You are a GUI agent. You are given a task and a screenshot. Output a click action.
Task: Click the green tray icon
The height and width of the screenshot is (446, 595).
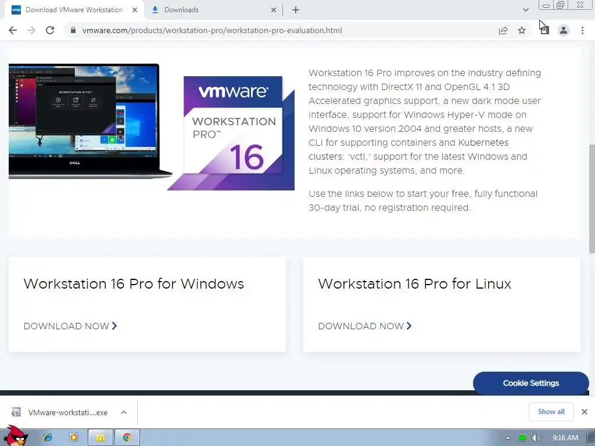pos(522,438)
